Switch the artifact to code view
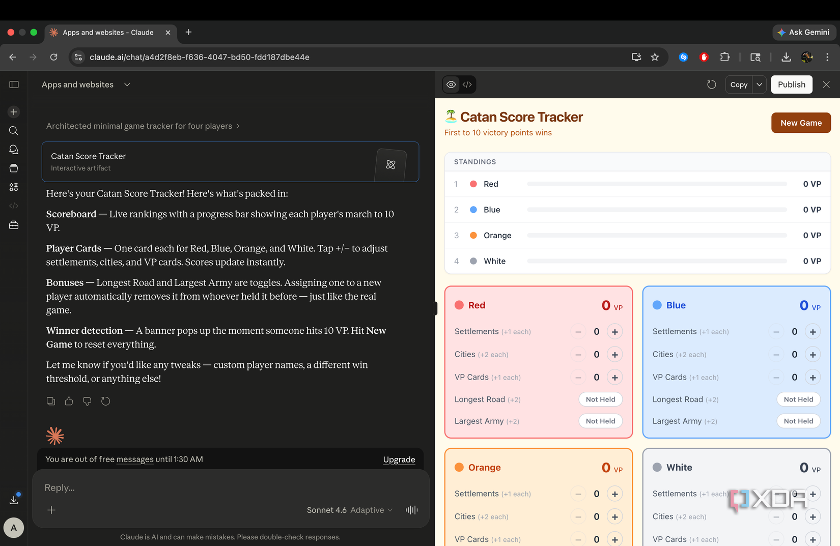The image size is (840, 546). (467, 84)
